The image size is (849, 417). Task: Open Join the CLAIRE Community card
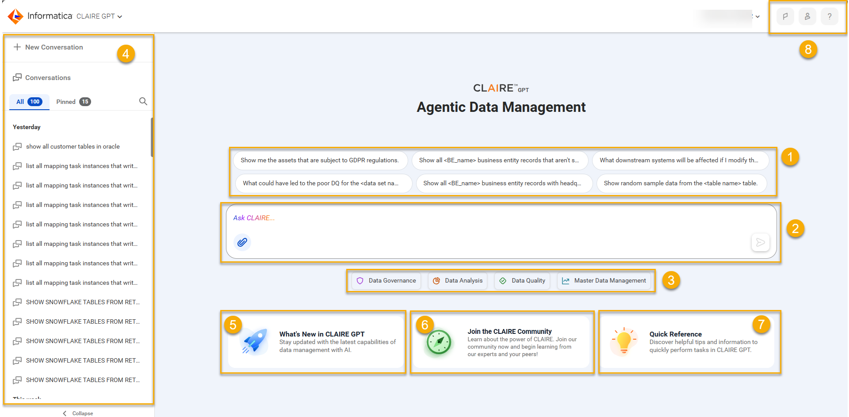502,342
